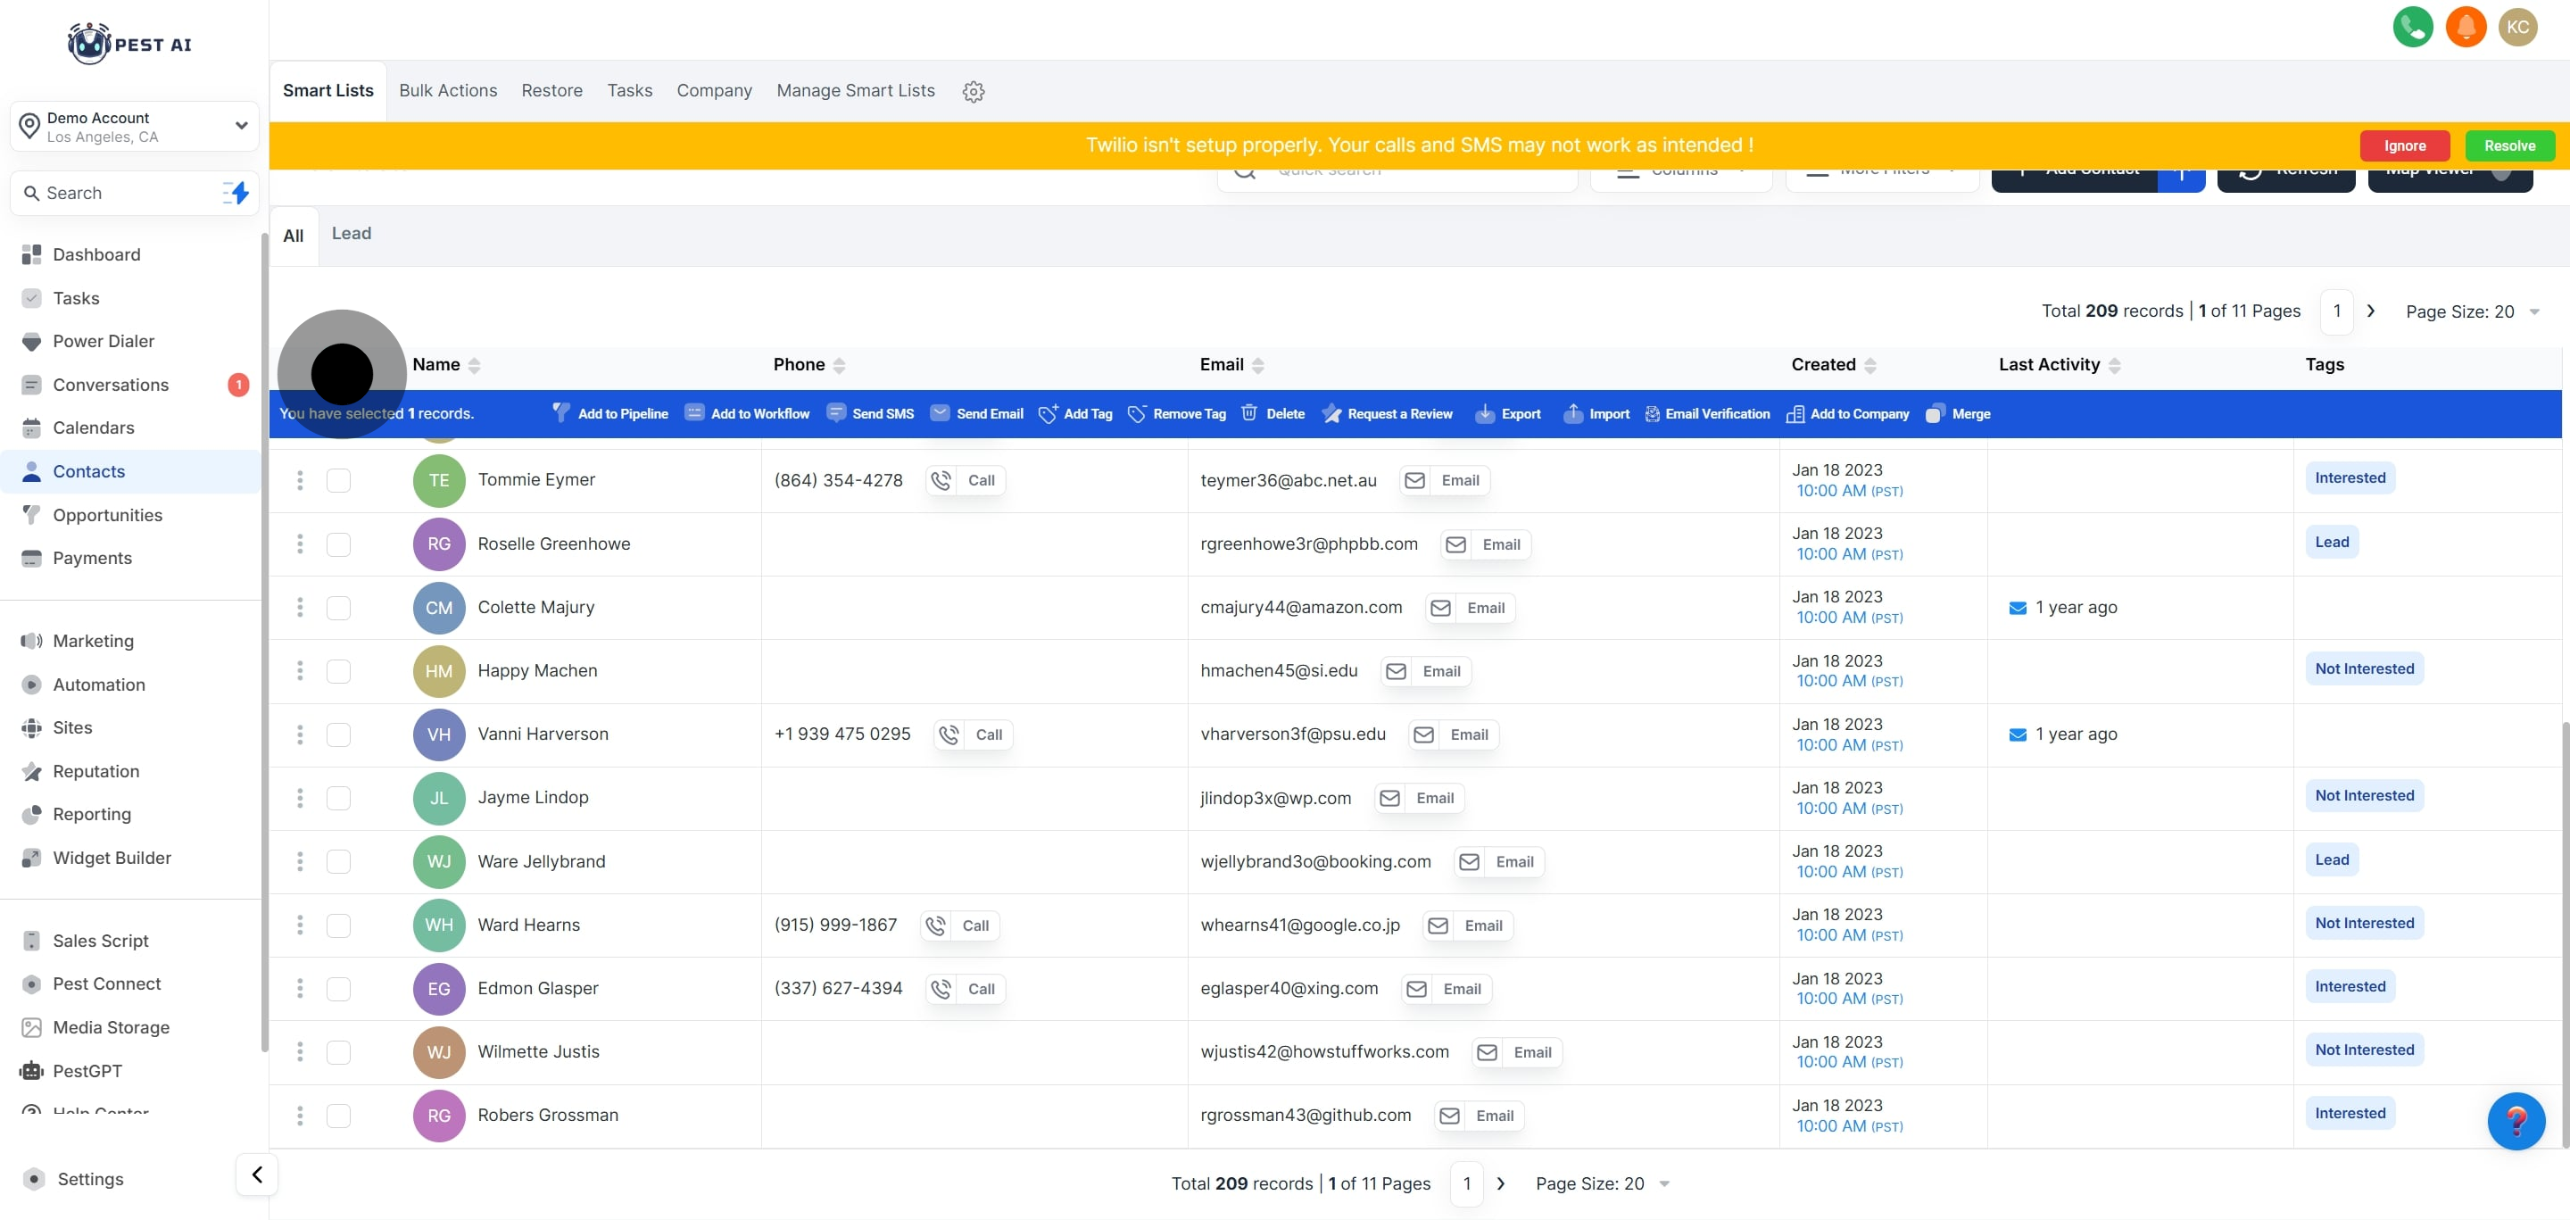Expand the Demo Account location dropdown

(x=240, y=126)
